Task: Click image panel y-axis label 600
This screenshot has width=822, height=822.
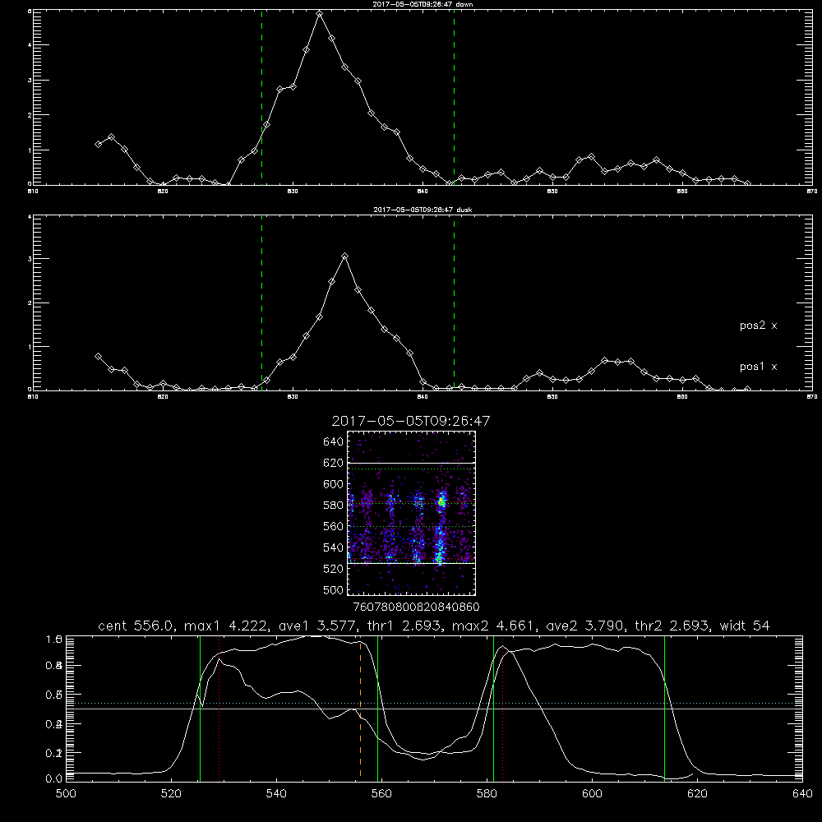Action: pos(333,484)
